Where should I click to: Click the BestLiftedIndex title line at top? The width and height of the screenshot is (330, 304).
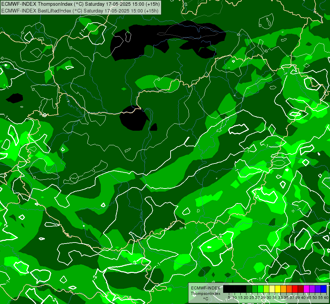(x=80, y=11)
